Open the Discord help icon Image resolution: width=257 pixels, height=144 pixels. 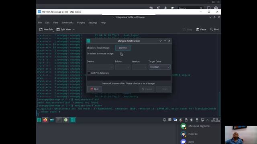[216, 8]
